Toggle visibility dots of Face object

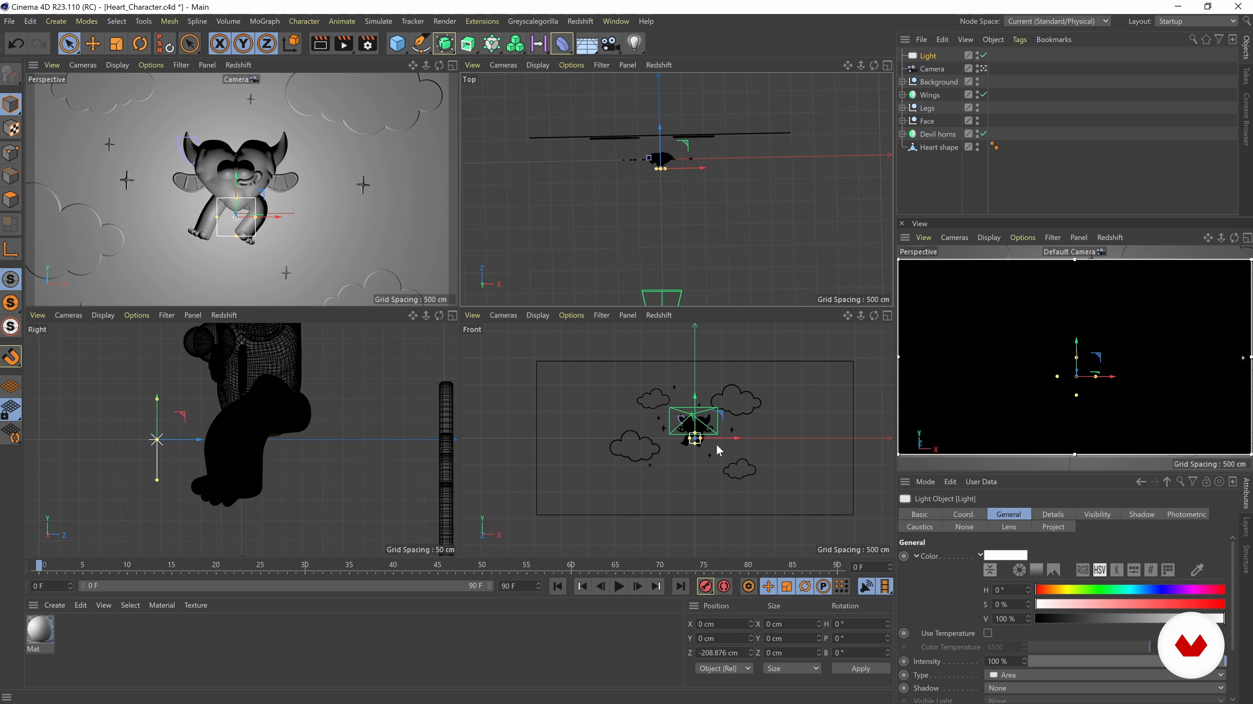tap(977, 121)
